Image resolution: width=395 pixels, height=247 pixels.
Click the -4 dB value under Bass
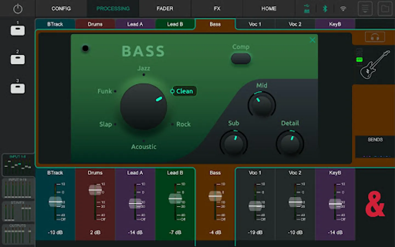click(215, 232)
